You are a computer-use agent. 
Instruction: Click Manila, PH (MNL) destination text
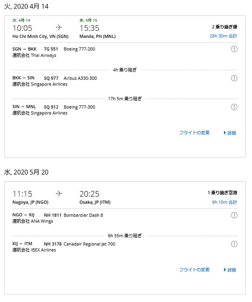click(97, 36)
